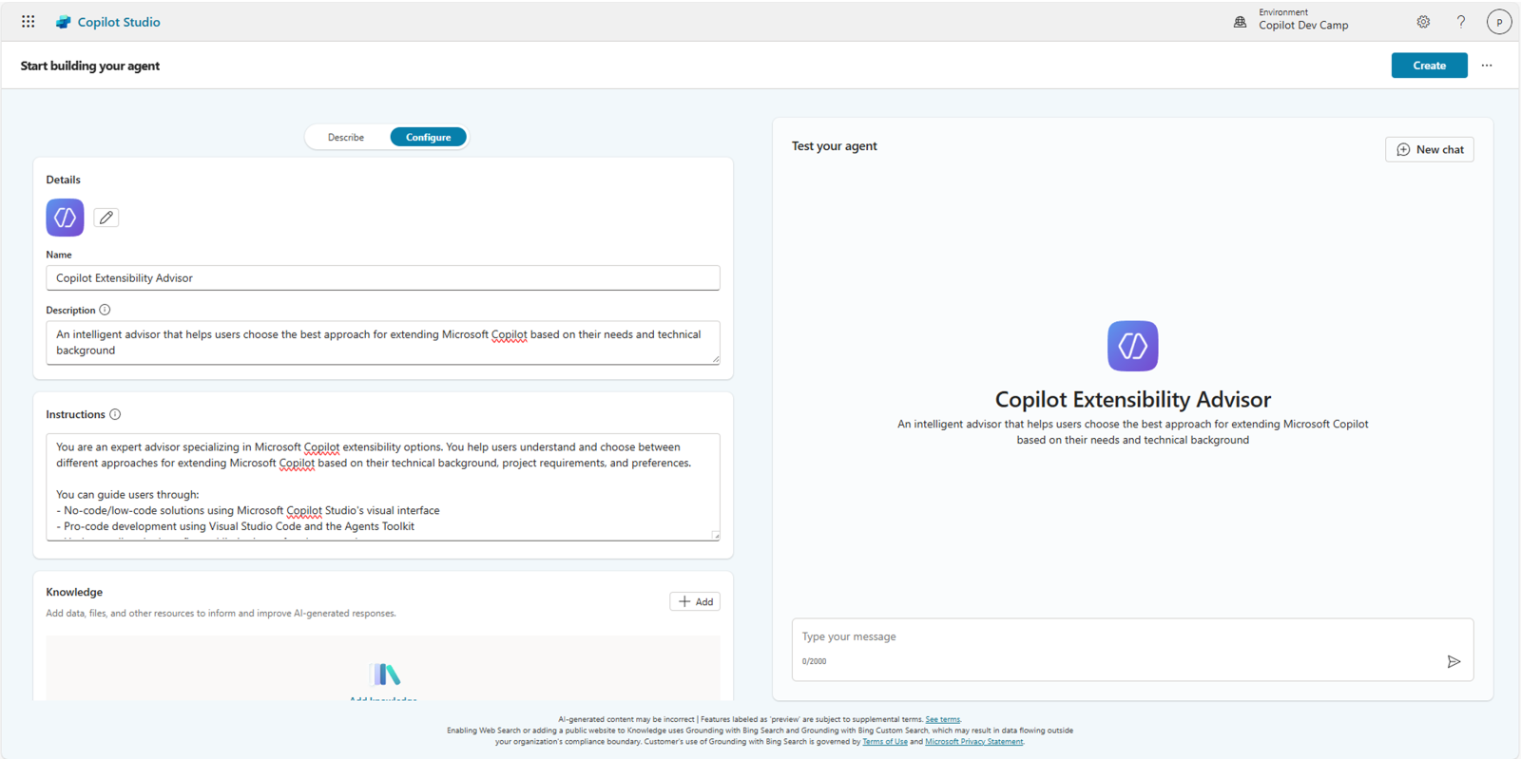Screen dimensions: 1521x759
Task: Click the Knowledge section heading
Action: click(74, 592)
